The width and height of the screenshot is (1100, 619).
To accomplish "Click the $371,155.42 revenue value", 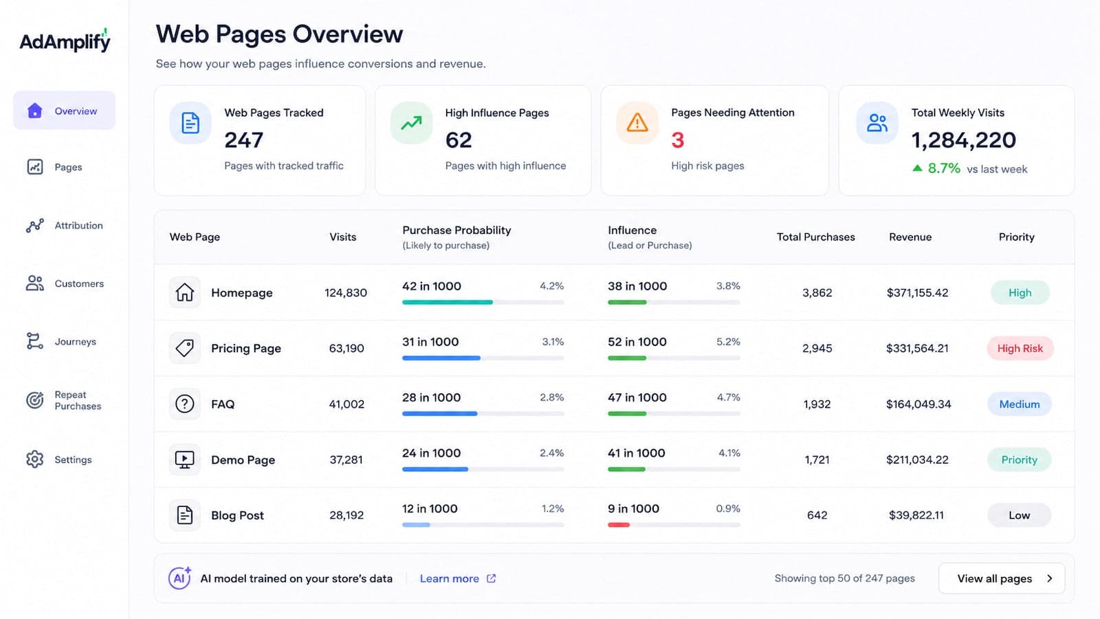I will click(917, 292).
